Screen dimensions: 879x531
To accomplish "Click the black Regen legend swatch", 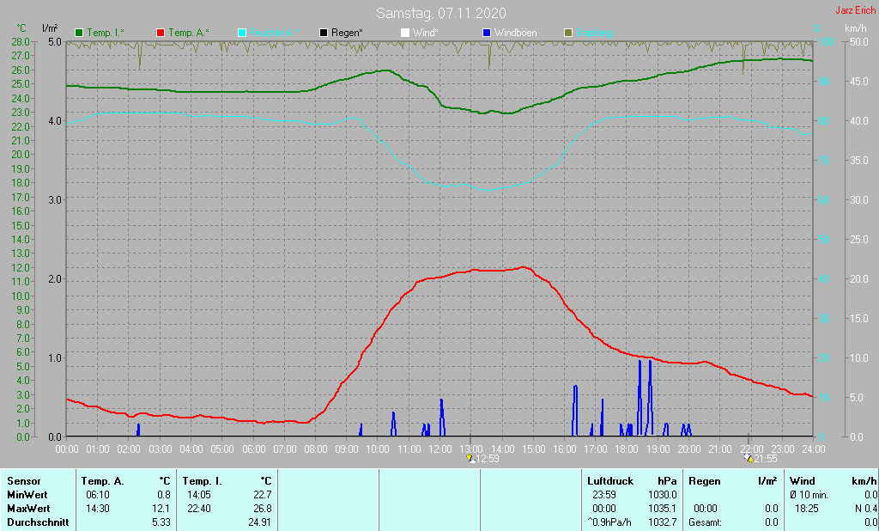I will 324,33.
